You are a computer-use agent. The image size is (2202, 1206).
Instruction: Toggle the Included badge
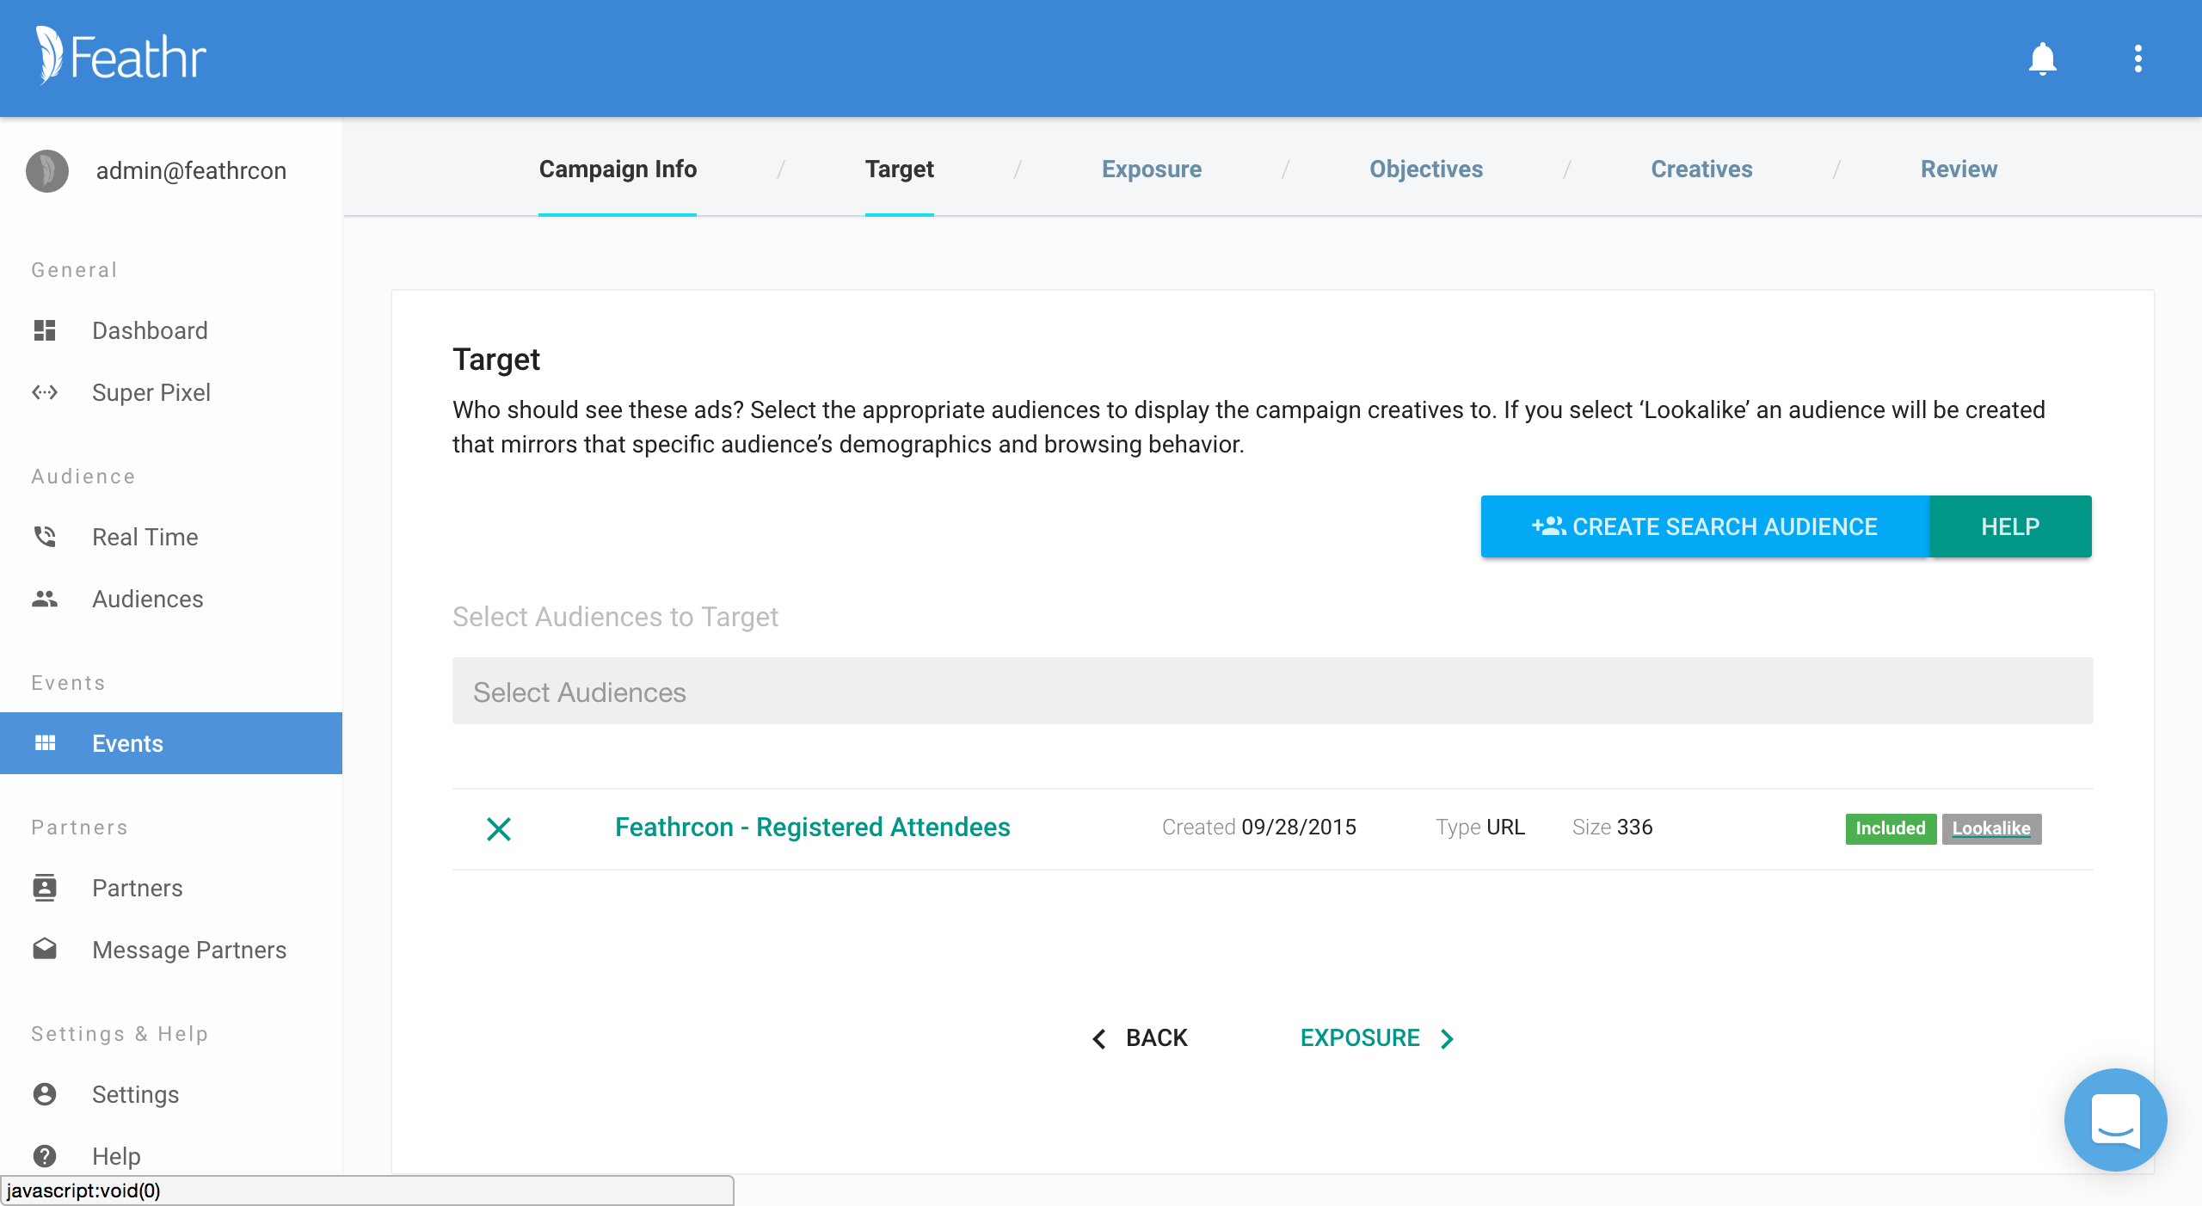pyautogui.click(x=1891, y=828)
